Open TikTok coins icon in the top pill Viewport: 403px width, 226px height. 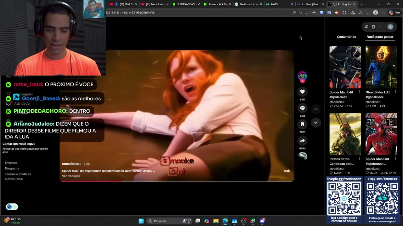click(x=366, y=27)
